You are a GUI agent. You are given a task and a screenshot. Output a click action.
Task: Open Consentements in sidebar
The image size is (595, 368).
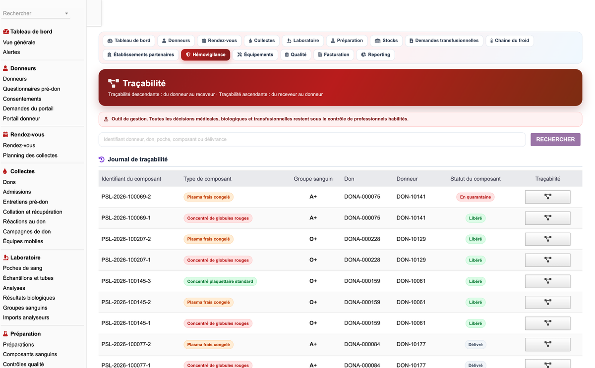pyautogui.click(x=22, y=99)
